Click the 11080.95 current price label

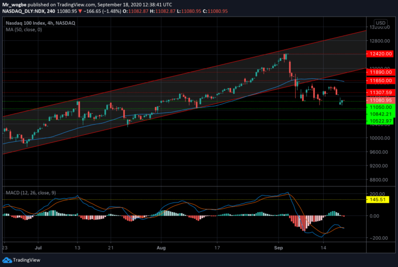tap(381, 100)
